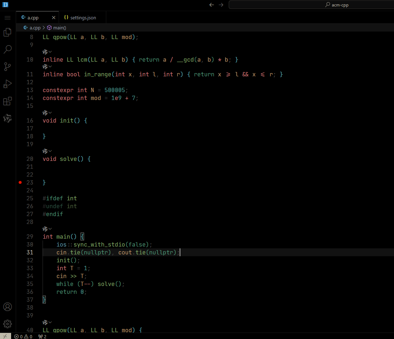Click the 'return 0;' statement

[72, 292]
